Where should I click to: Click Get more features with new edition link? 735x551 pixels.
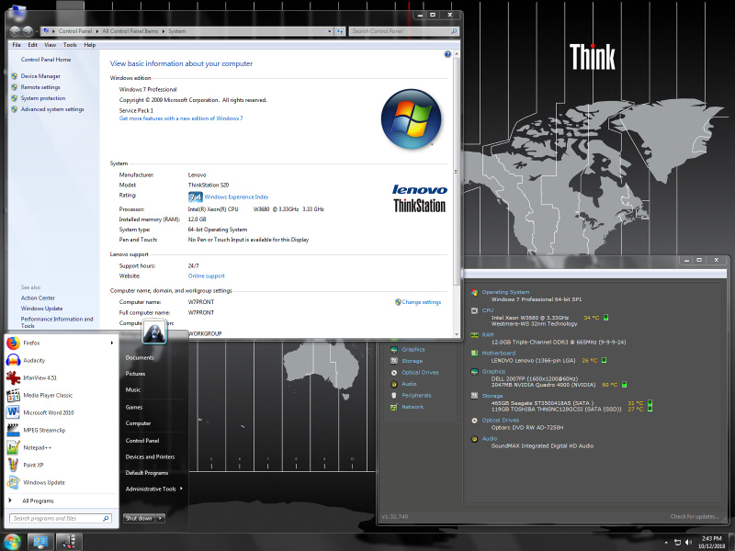(x=181, y=118)
